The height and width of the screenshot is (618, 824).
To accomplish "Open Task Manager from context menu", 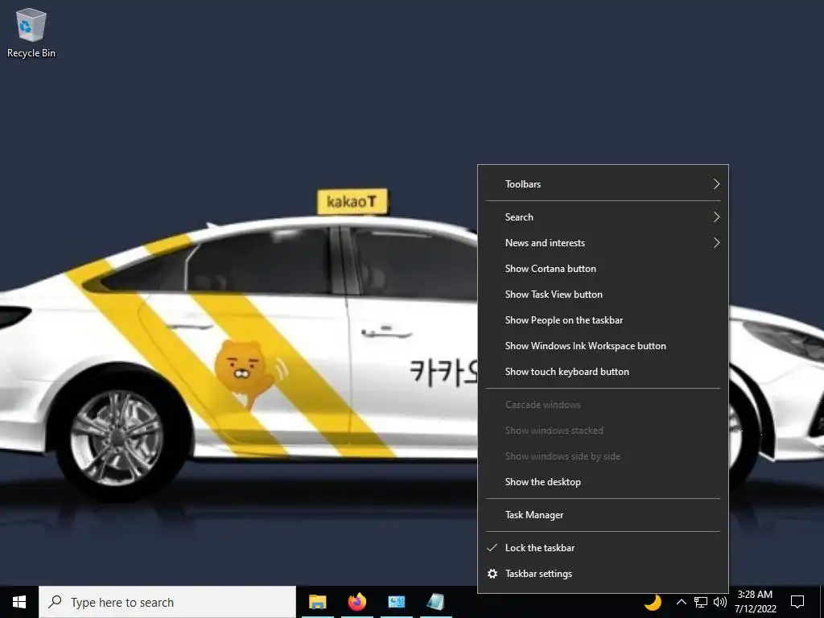I will click(x=603, y=515).
